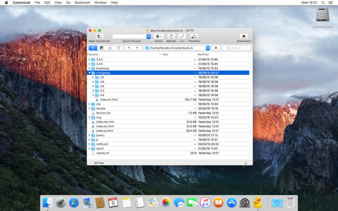Show Bonjour view icon

119,48
